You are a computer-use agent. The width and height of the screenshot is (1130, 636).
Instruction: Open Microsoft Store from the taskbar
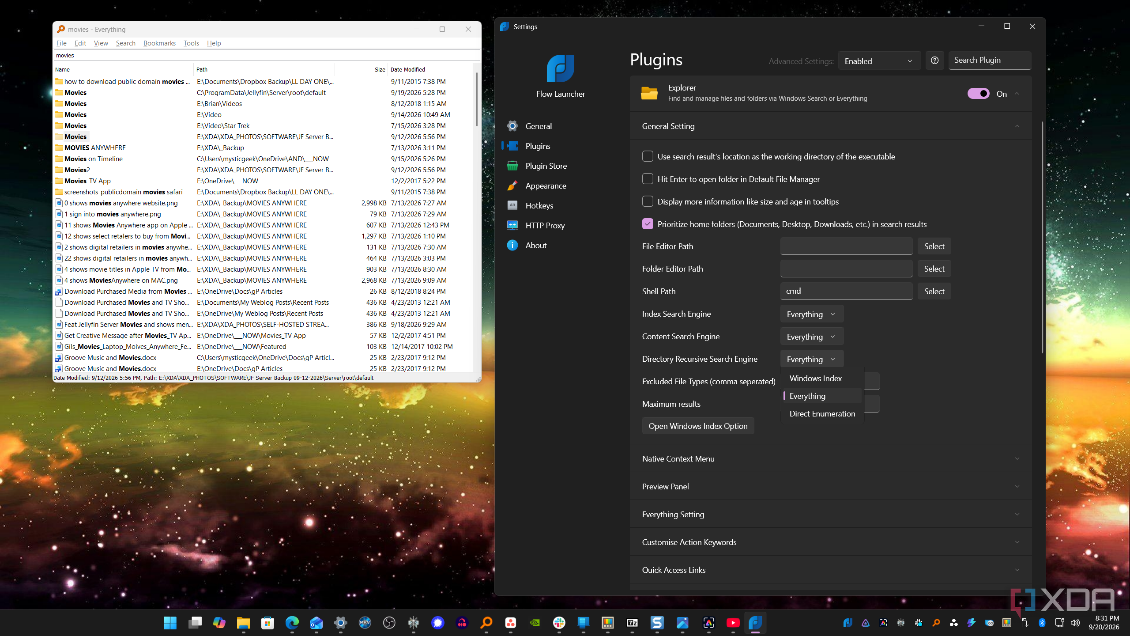click(267, 623)
